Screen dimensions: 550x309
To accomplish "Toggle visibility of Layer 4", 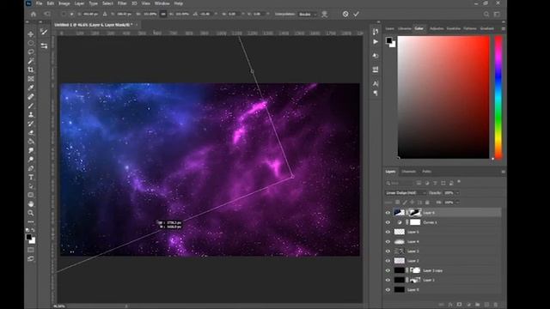I will click(x=388, y=242).
